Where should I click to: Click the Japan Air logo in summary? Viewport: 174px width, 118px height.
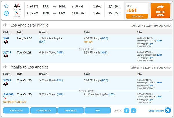pos(17,5)
